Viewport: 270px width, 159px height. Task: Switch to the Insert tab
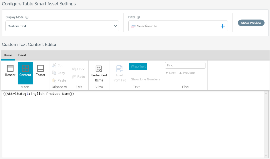pos(22,55)
